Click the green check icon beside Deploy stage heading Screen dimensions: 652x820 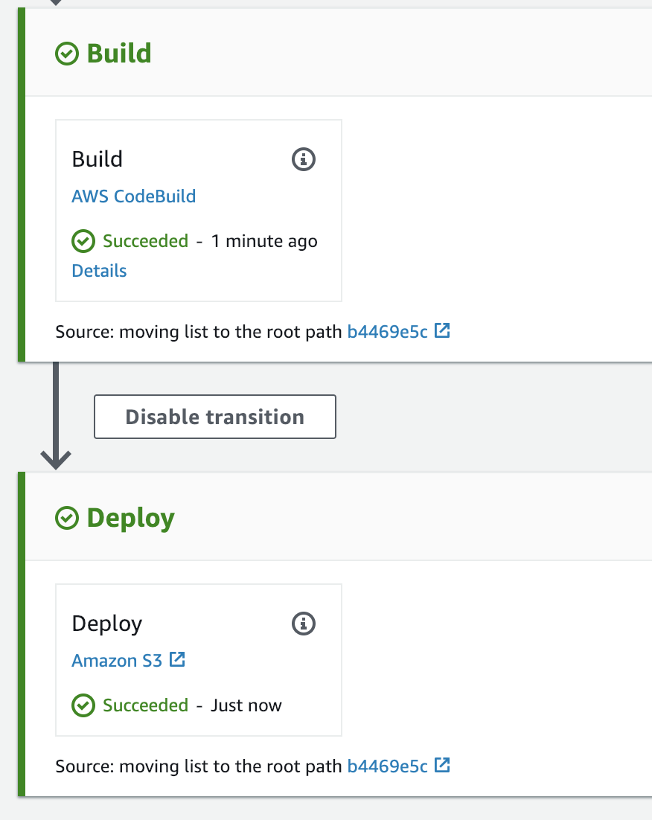(67, 518)
